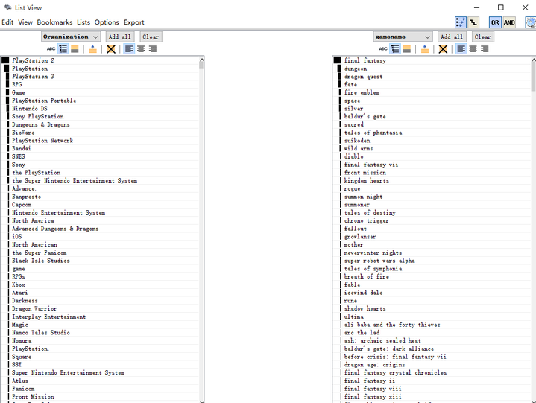This screenshot has height=403, width=536.
Task: Set center alignment in Organization list toolbar
Action: point(141,49)
